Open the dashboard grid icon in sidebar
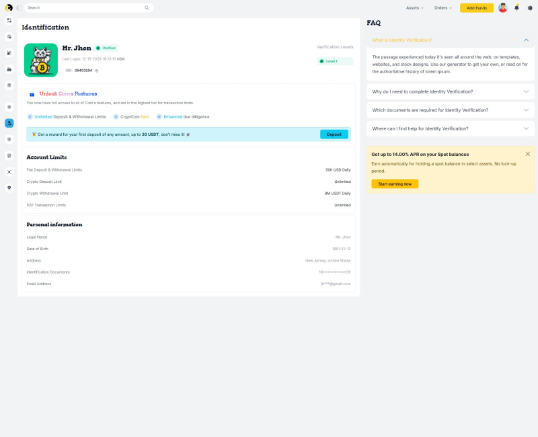This screenshot has height=437, width=538. coord(9,21)
